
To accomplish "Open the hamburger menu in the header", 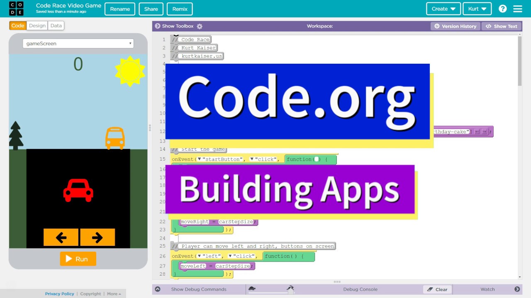I will (517, 9).
